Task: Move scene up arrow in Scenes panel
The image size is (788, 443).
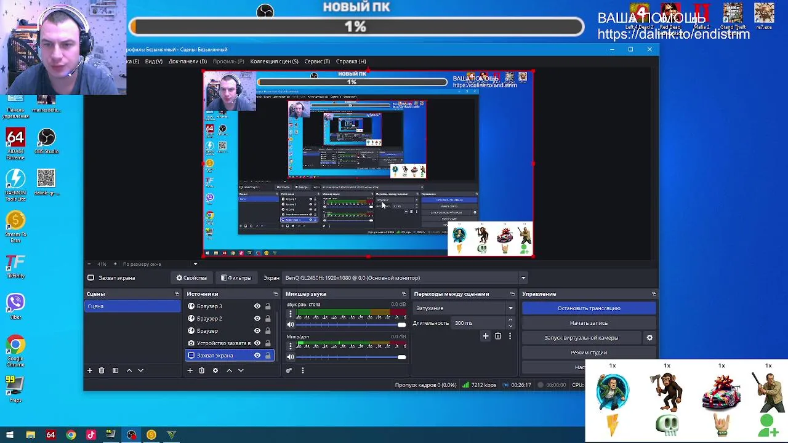Action: pos(129,370)
